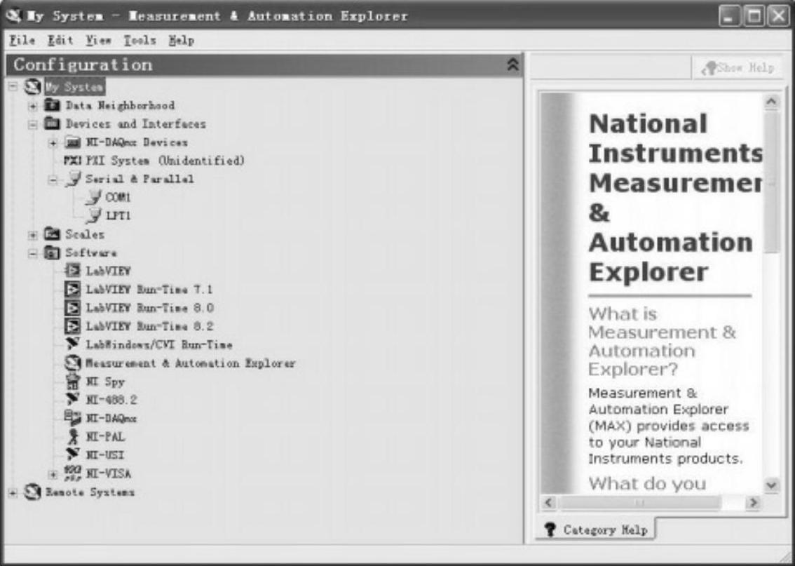Select the 'PXI System (Unidentified)' label

165,161
